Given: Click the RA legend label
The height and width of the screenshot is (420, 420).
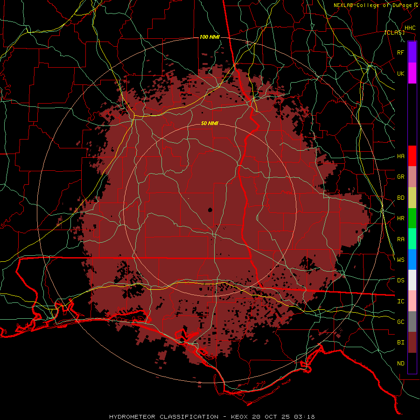Looking at the screenshot, I should (x=400, y=239).
